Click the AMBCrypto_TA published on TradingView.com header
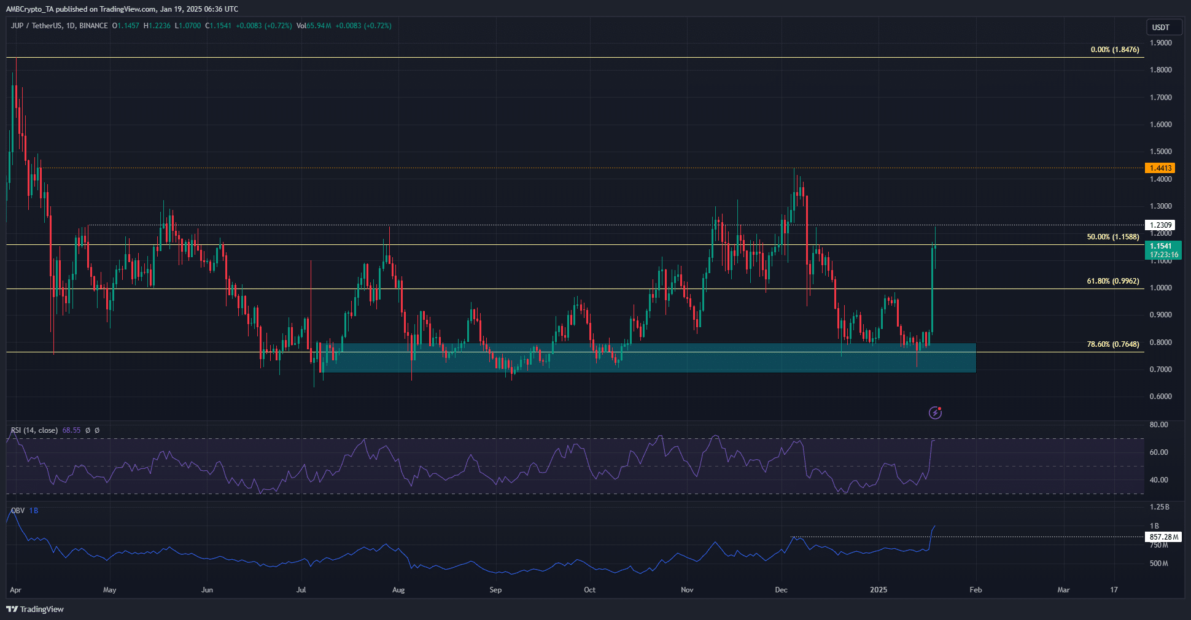Image resolution: width=1191 pixels, height=620 pixels. (x=122, y=9)
